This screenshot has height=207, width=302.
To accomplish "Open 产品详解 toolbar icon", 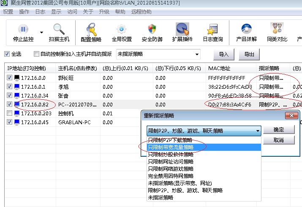I will [246, 30].
